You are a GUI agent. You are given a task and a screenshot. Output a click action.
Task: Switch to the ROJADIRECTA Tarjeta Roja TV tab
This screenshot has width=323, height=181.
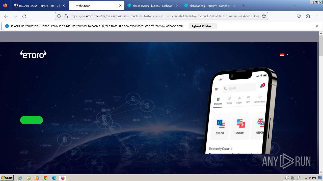[39, 6]
